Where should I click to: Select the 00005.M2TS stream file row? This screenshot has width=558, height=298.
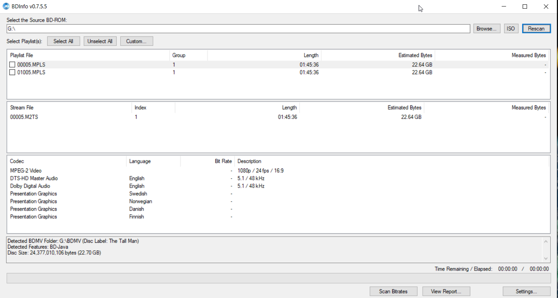278,117
